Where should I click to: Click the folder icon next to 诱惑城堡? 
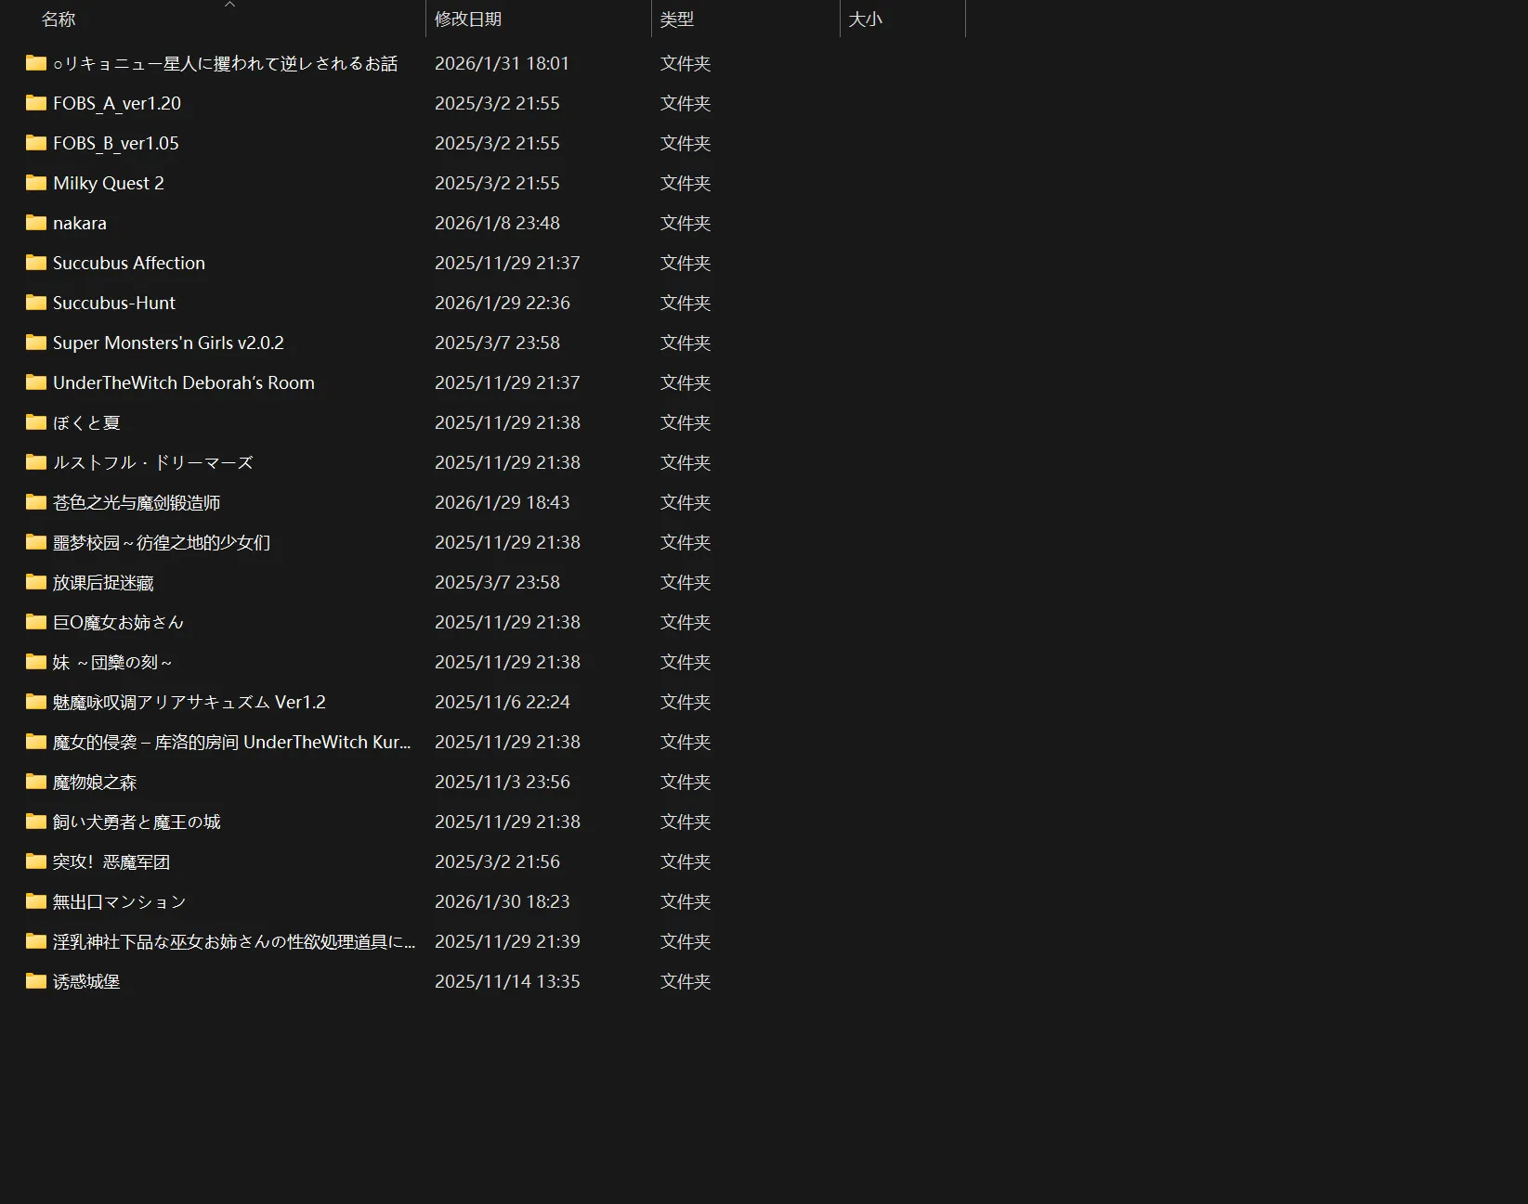point(36,981)
